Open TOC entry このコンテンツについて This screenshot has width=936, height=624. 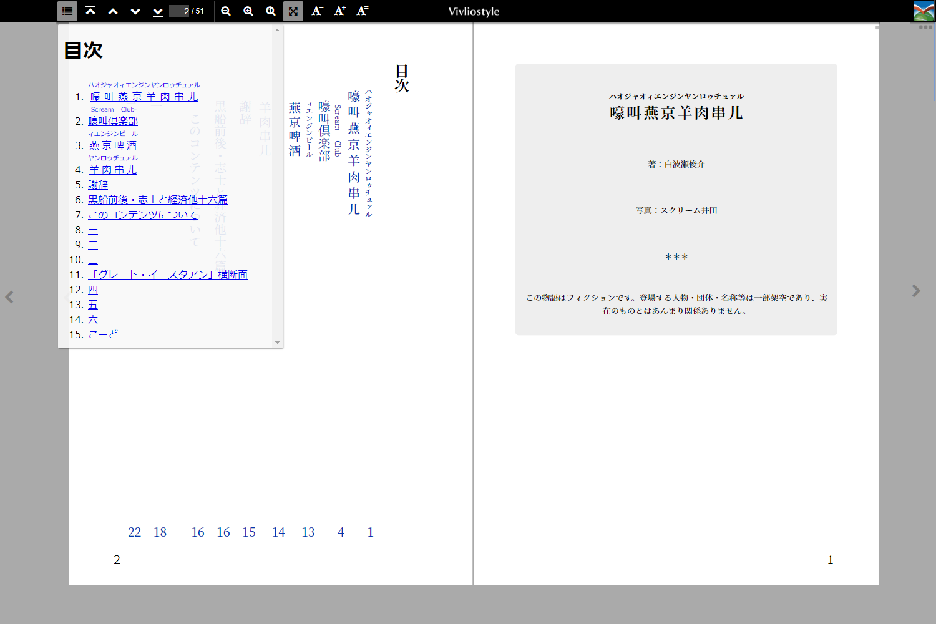(x=143, y=215)
